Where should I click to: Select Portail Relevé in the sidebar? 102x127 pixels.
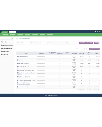(4, 55)
